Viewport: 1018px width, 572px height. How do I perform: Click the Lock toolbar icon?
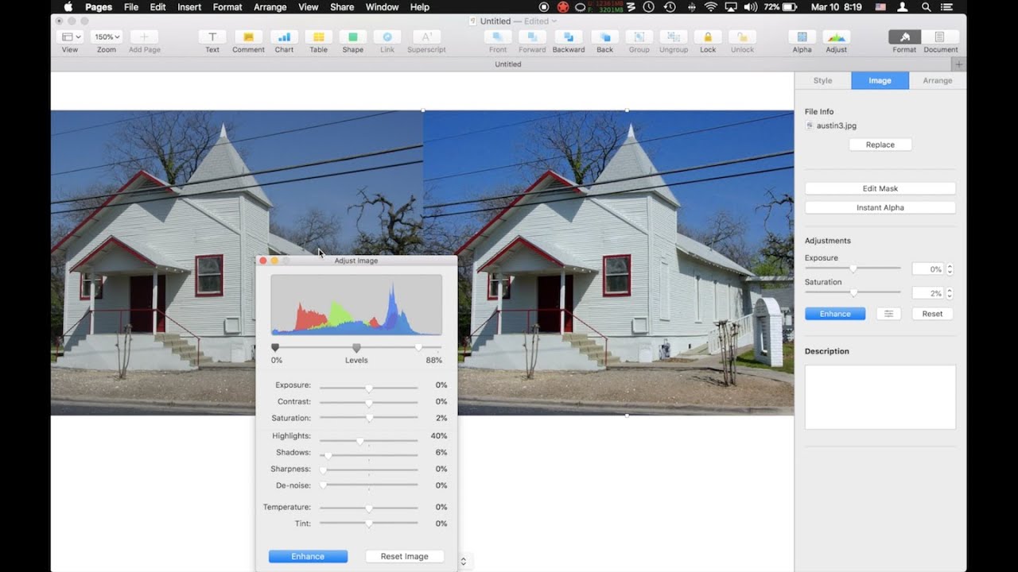[x=708, y=37]
